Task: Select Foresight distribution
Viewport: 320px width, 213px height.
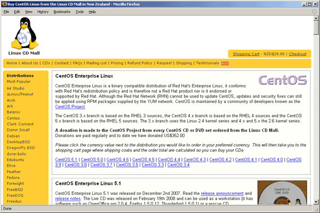Action: point(15,184)
